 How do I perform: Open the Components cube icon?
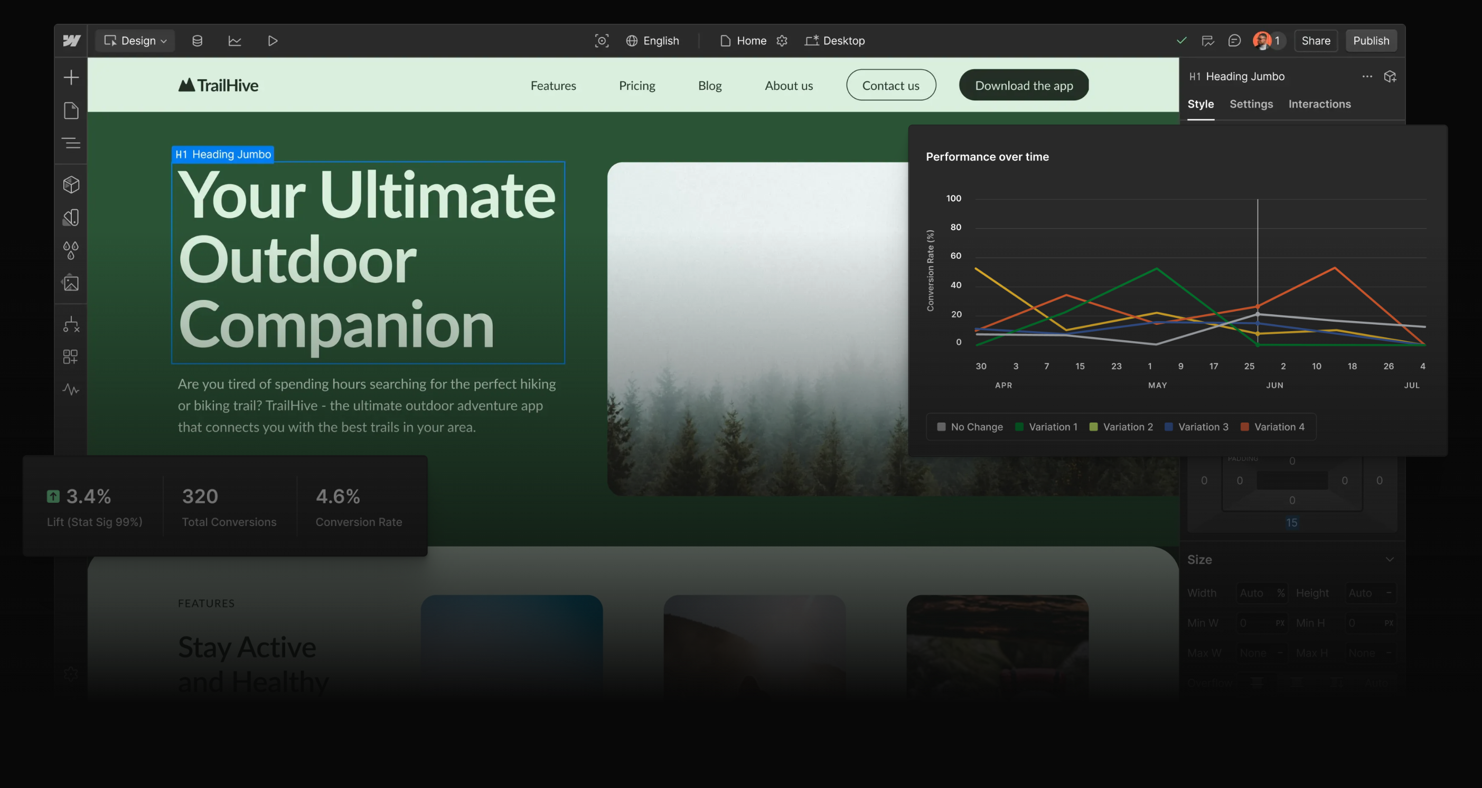[71, 185]
